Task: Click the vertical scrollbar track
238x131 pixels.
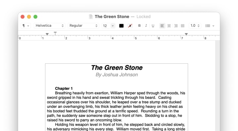Action: pyautogui.click(x=218, y=86)
